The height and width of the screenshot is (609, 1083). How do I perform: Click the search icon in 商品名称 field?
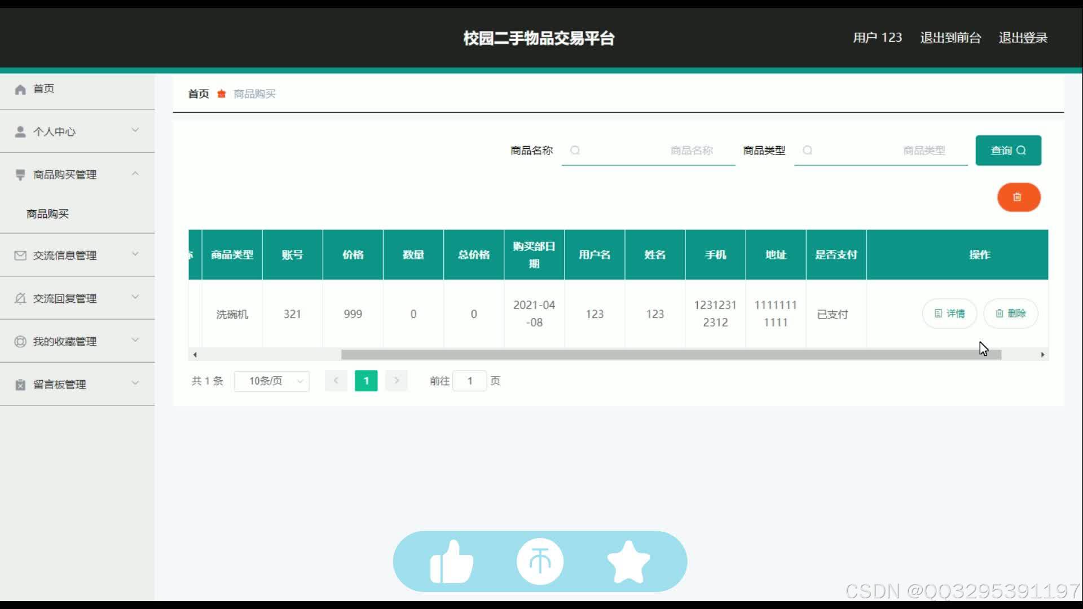[575, 151]
